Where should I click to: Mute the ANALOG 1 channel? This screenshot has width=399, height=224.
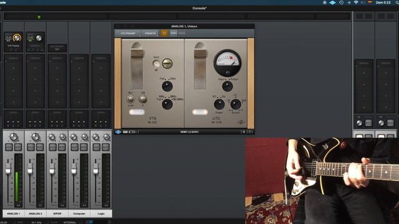[x=18, y=147]
